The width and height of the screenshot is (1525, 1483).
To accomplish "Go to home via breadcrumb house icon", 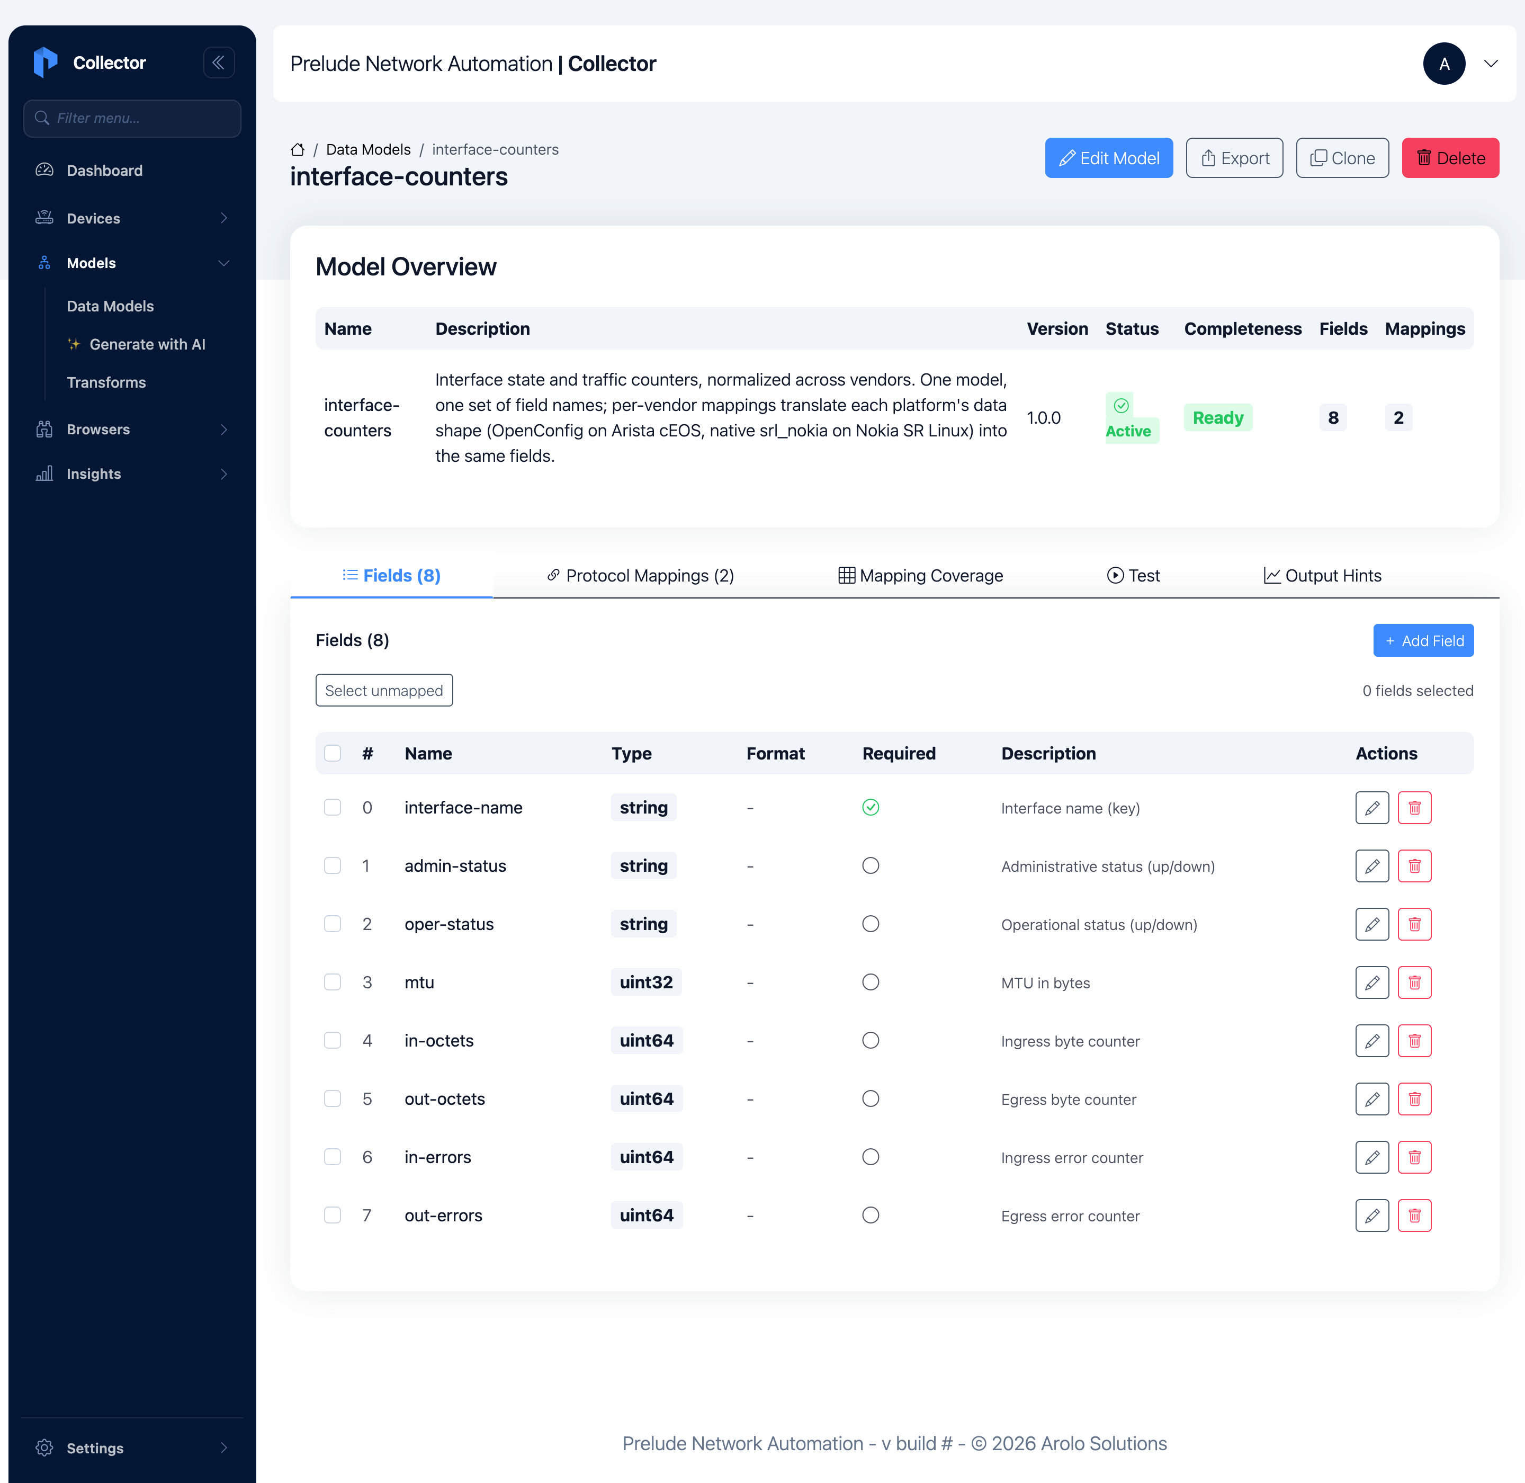I will point(298,149).
